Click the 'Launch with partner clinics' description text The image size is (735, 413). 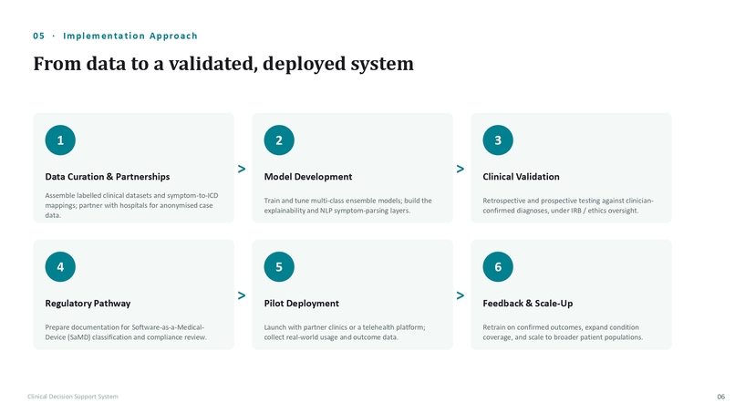[x=345, y=332]
